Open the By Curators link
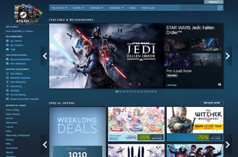238x157 pixels. click(x=17, y=45)
